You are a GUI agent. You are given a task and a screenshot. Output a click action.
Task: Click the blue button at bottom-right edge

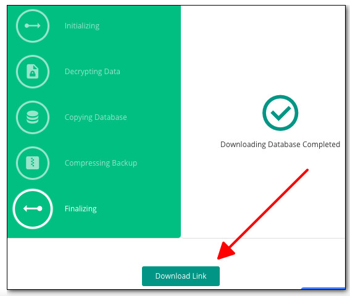(x=323, y=289)
